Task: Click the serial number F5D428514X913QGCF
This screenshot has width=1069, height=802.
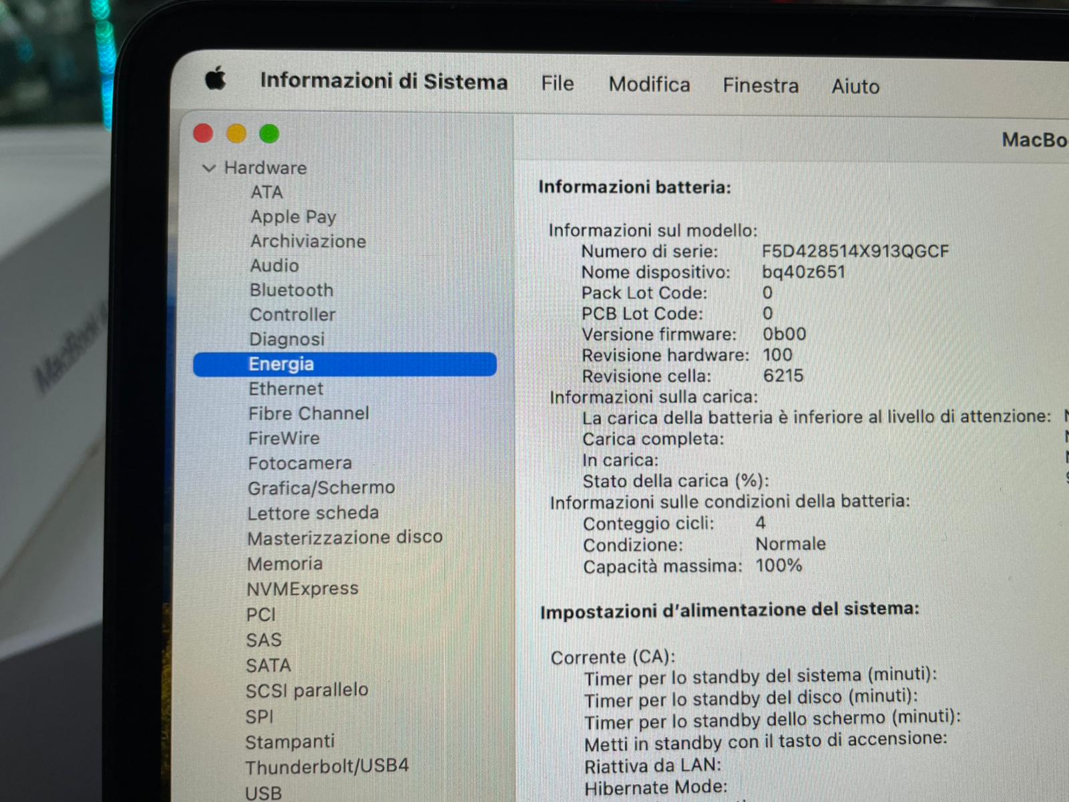Action: (x=855, y=251)
